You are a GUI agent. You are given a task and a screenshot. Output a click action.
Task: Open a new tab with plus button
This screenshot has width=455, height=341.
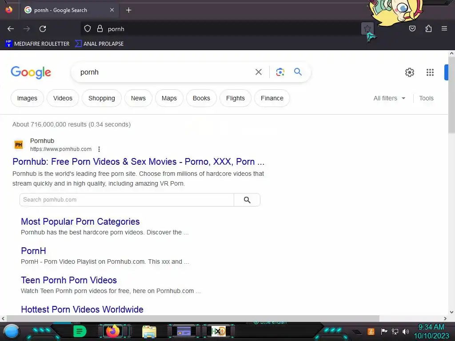coord(128,10)
